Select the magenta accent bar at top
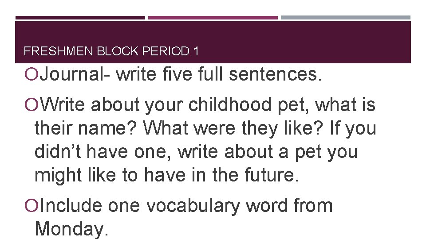Image resolution: width=426 pixels, height=239 pixels. (213, 18)
